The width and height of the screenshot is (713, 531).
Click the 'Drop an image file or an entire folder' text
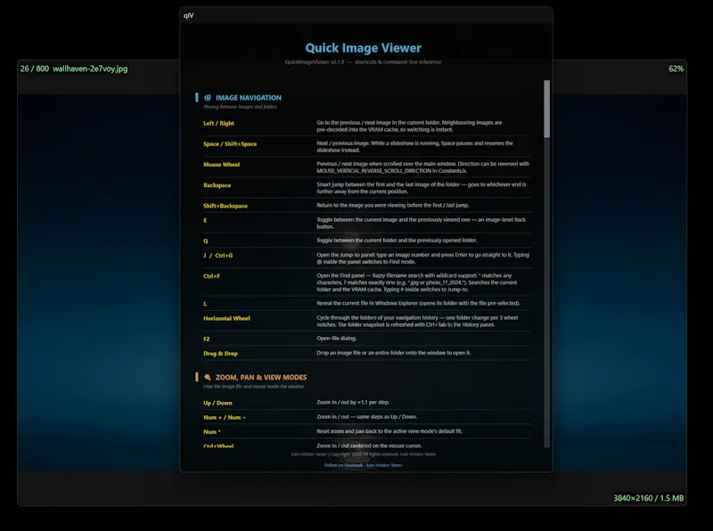pyautogui.click(x=394, y=353)
